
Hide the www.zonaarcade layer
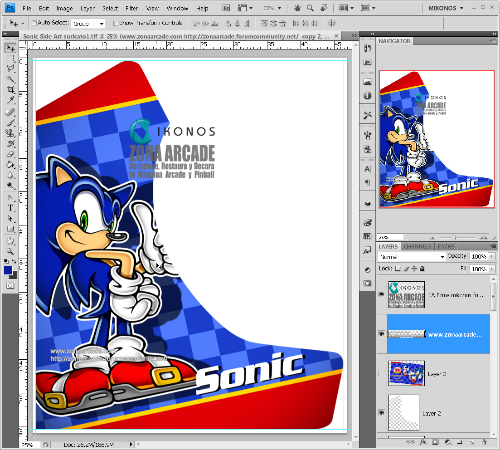[381, 334]
